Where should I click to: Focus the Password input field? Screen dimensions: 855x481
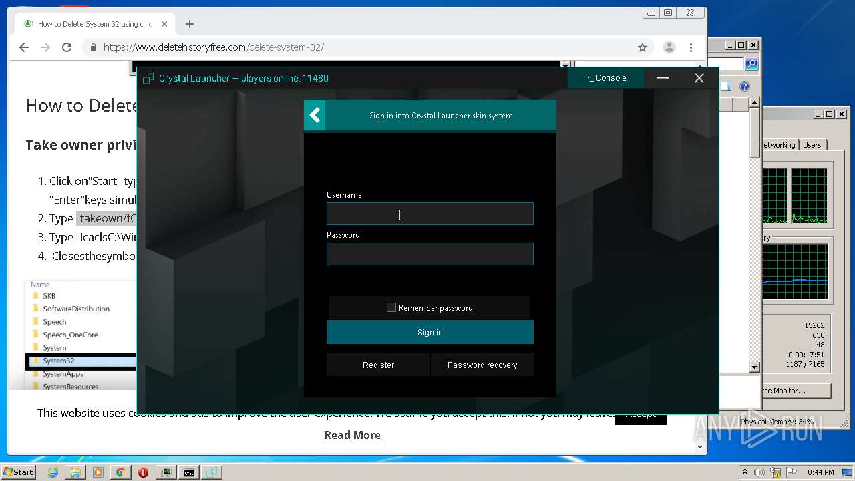click(430, 254)
